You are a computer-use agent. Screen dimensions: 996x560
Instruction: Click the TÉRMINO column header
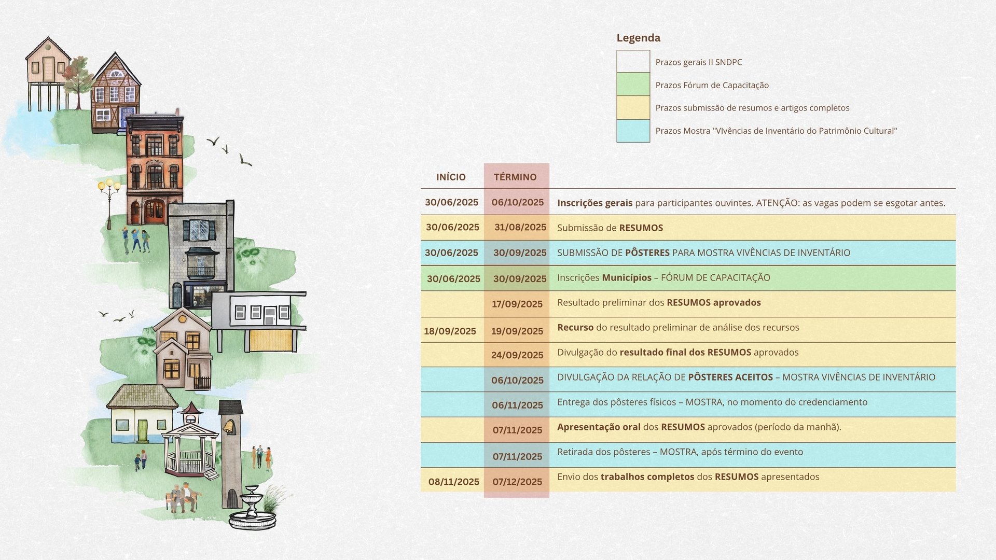[x=515, y=177]
